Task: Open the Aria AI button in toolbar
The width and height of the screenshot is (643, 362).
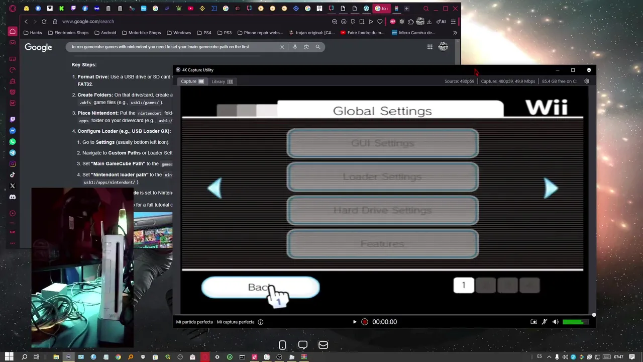Action: click(x=441, y=22)
